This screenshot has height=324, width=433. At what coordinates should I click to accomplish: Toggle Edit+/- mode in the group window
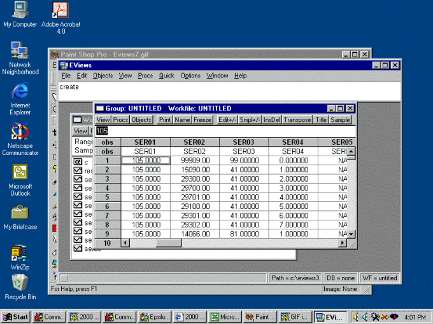click(x=227, y=119)
